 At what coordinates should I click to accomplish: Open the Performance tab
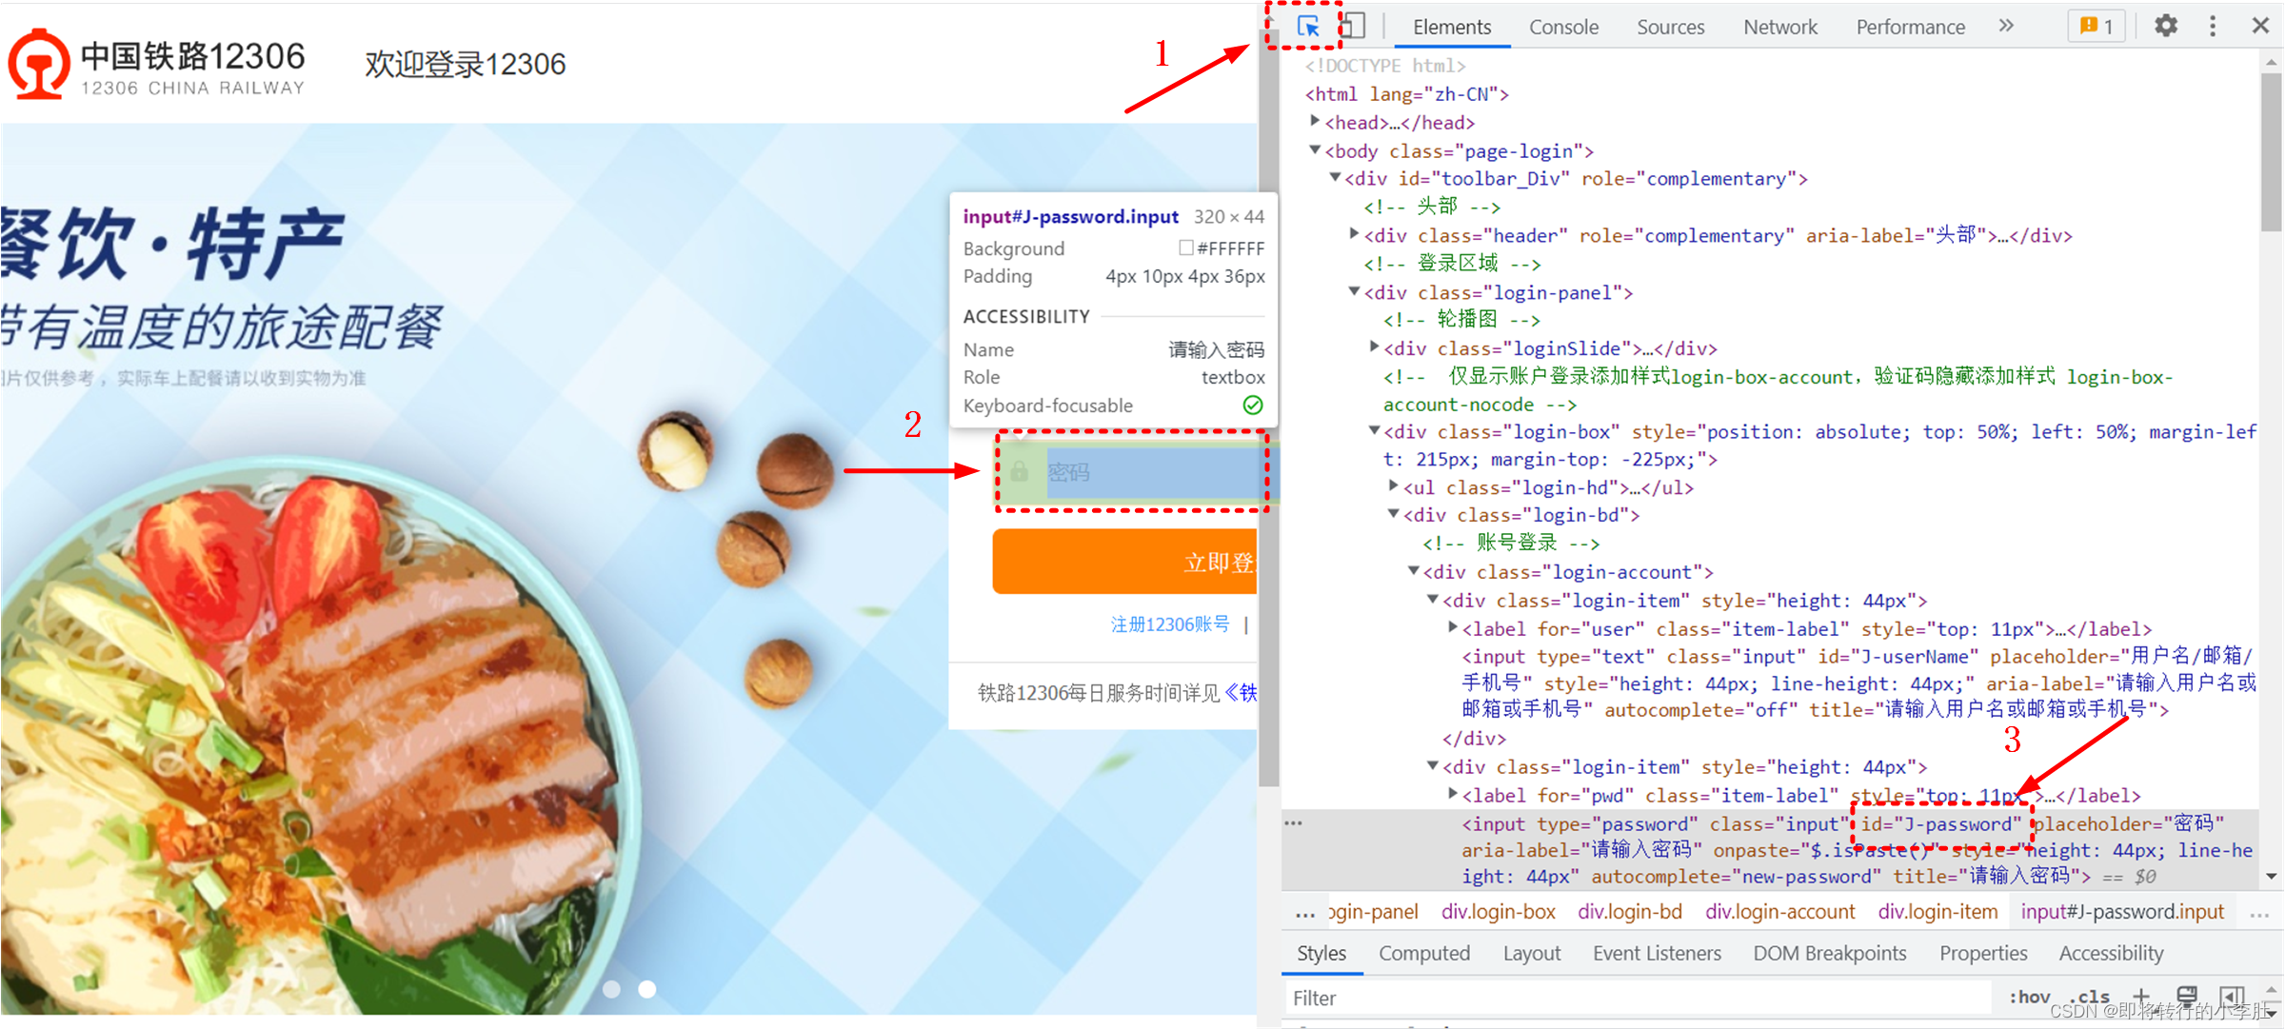1910,27
